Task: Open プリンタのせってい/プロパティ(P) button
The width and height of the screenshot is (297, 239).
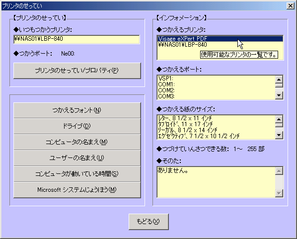Action: pos(77,71)
